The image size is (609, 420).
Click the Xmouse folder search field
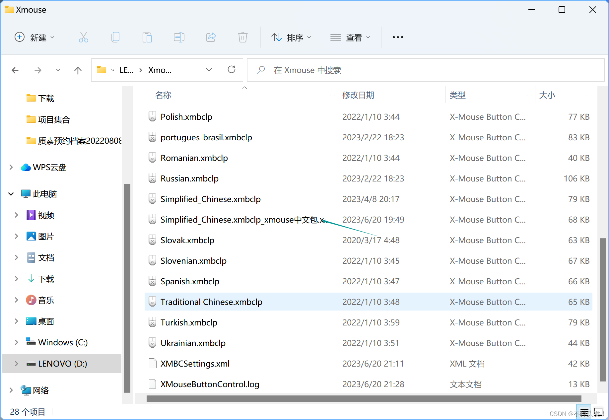pos(426,70)
